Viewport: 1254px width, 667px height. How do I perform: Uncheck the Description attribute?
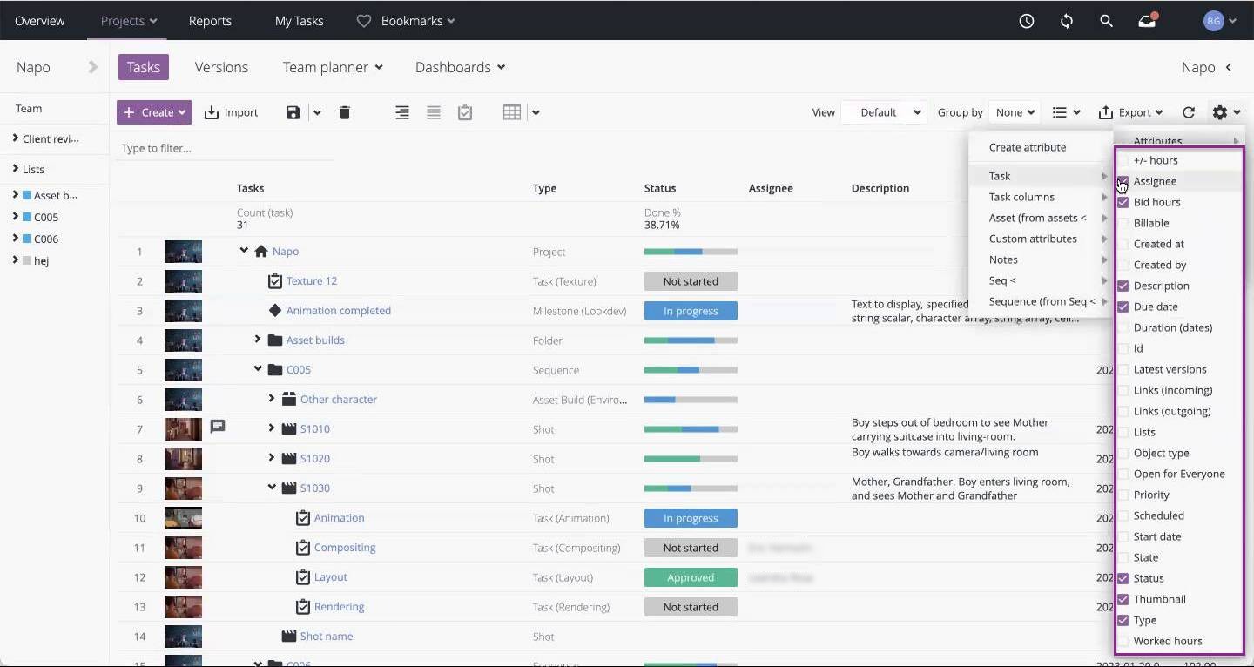[x=1123, y=286]
